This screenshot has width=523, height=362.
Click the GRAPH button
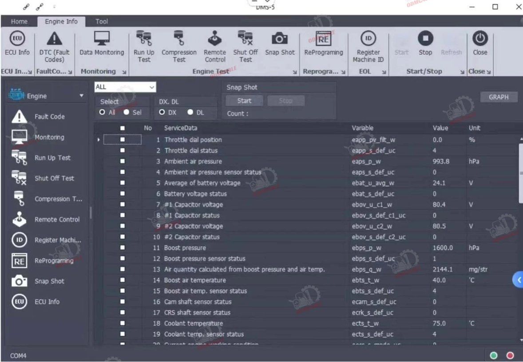[x=499, y=97]
